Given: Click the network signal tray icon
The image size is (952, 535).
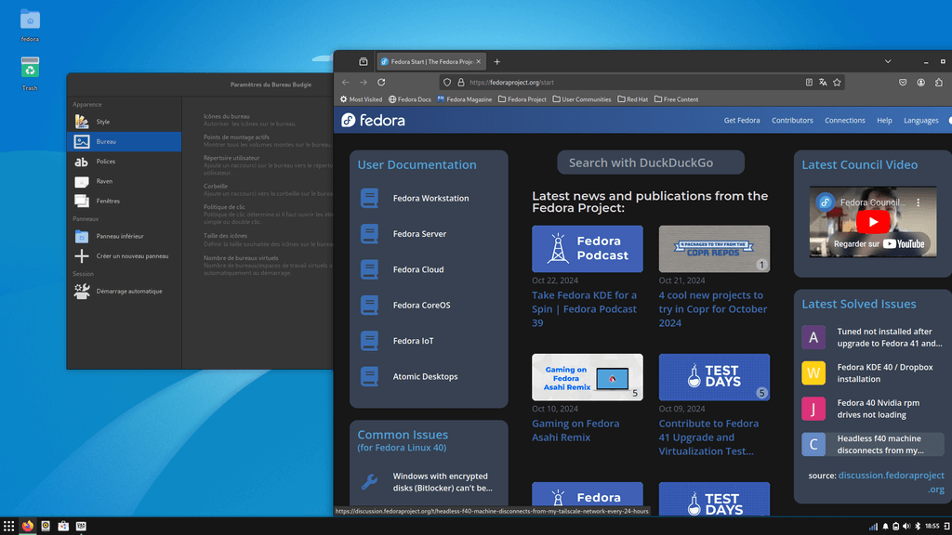Looking at the screenshot, I should pyautogui.click(x=873, y=527).
